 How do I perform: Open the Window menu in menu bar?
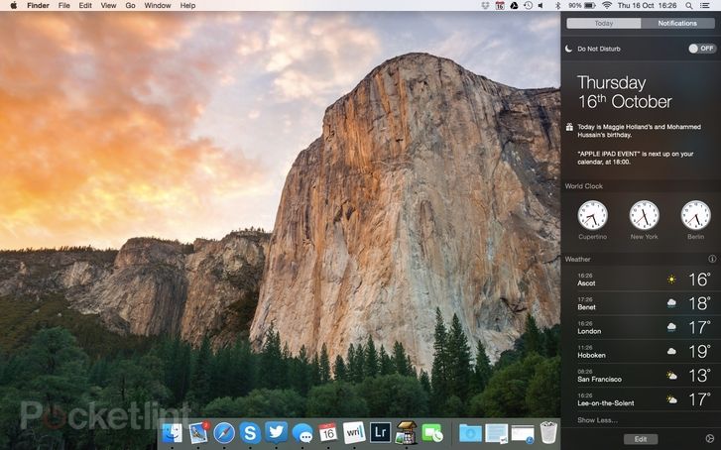coord(157,5)
